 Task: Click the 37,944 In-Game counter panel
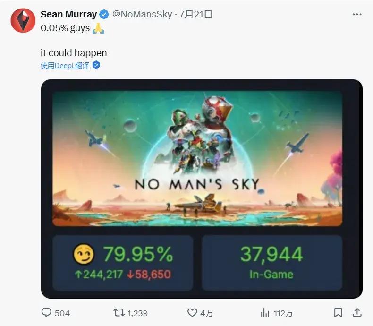pos(272,262)
